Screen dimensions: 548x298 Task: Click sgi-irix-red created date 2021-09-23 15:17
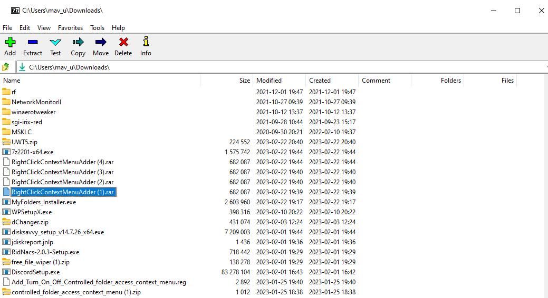click(332, 122)
